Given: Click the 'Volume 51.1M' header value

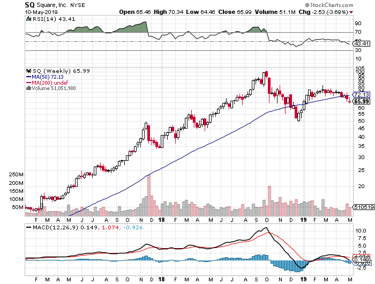Looking at the screenshot, I should [x=275, y=12].
